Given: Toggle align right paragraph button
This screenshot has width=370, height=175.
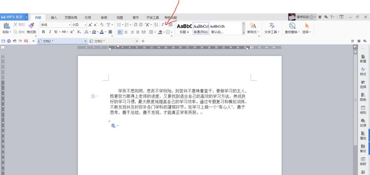Looking at the screenshot, I should coord(132,32).
